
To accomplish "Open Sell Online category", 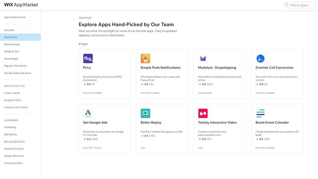I will [10, 134].
